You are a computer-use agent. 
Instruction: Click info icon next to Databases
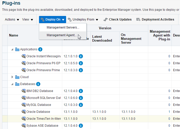[x=38, y=84]
